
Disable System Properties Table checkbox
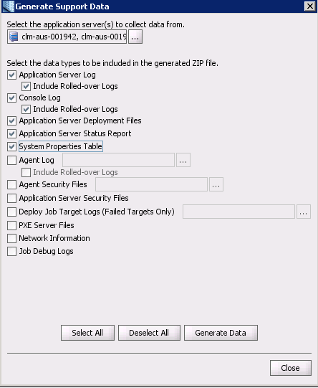pos(12,146)
